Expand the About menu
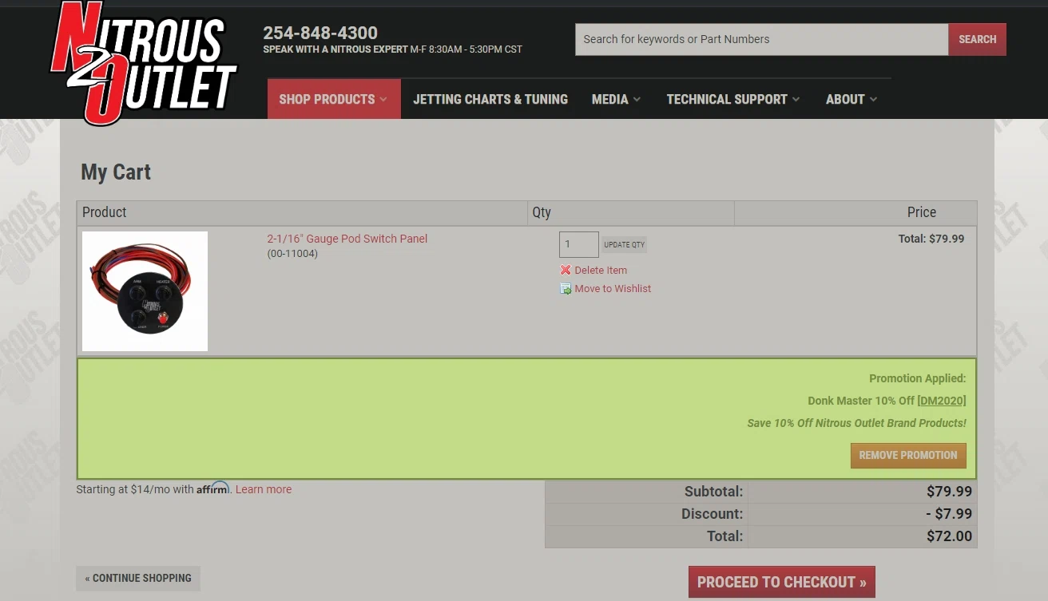Image resolution: width=1048 pixels, height=601 pixels. 851,99
